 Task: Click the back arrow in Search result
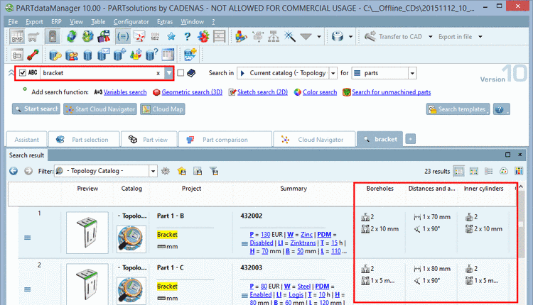pos(14,171)
